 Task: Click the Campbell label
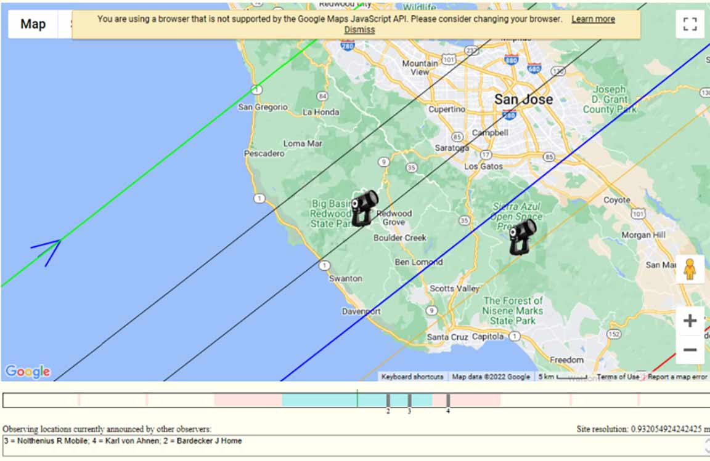click(490, 132)
